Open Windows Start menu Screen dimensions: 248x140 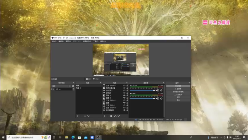click(x=3, y=138)
